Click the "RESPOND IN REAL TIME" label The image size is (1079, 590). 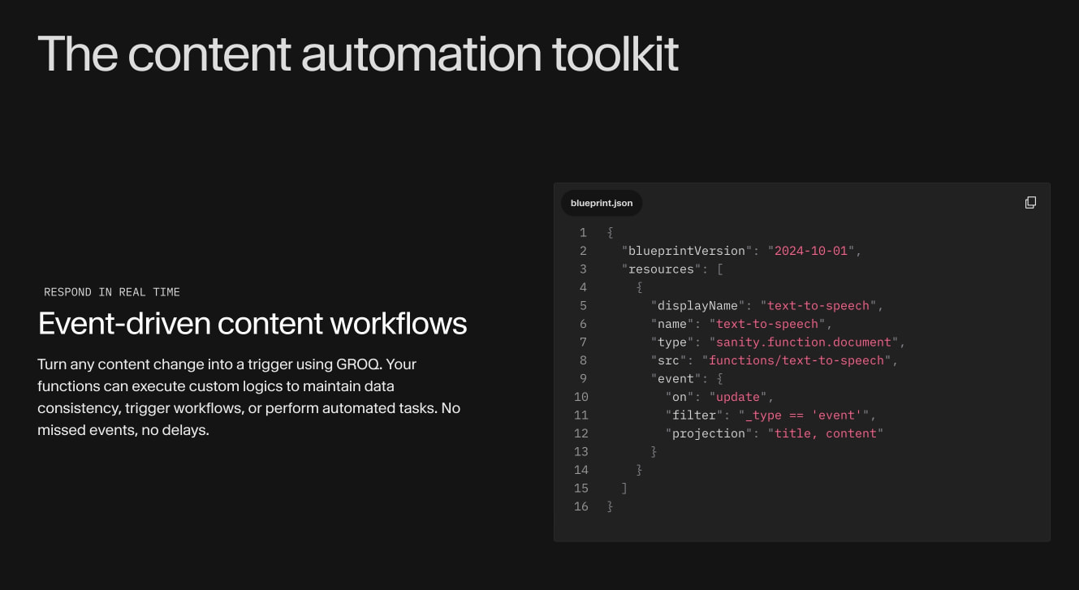click(x=112, y=292)
